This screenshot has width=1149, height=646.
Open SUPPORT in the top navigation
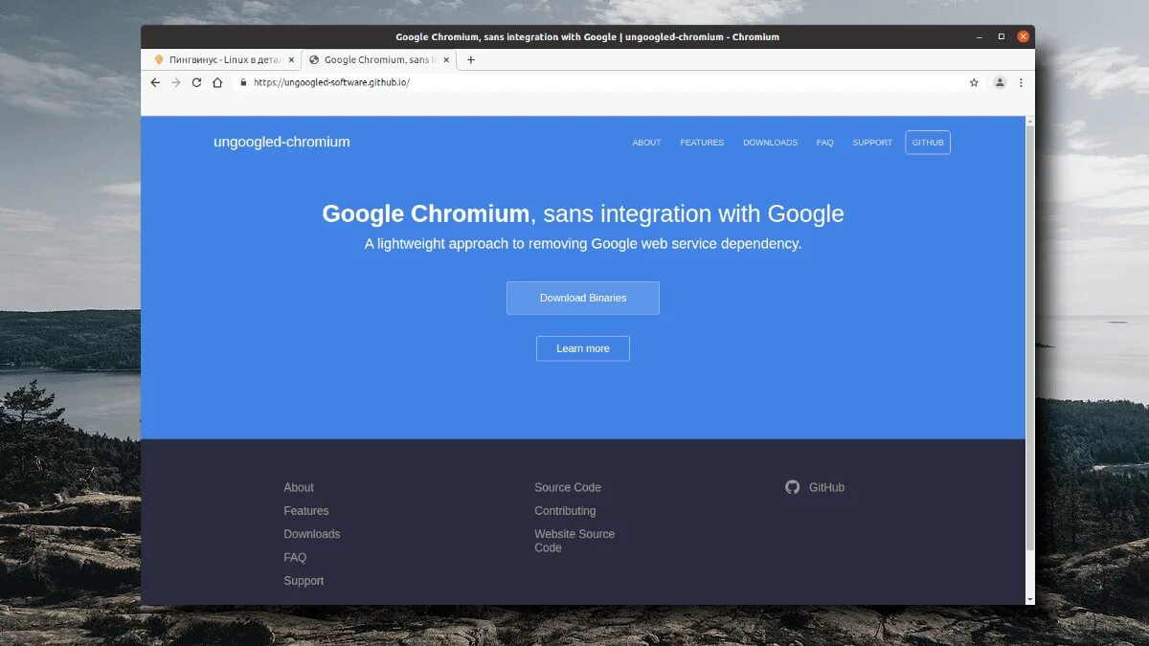872,143
